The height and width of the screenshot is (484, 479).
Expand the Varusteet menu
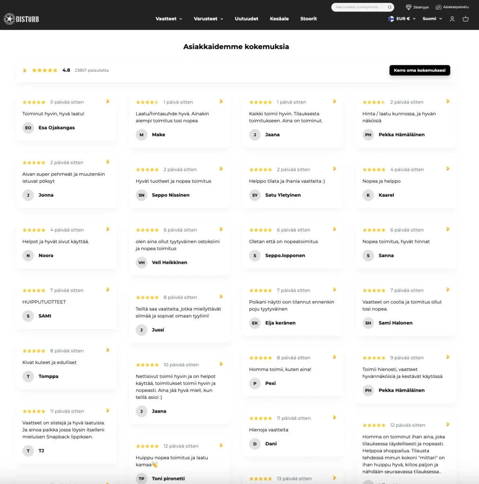coord(209,19)
